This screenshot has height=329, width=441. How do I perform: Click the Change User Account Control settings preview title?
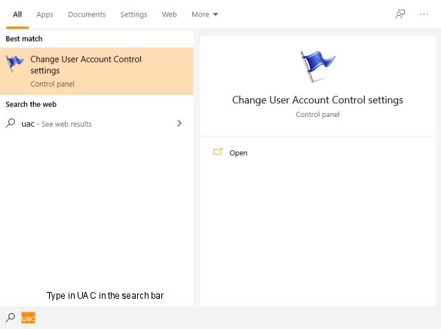pyautogui.click(x=317, y=100)
